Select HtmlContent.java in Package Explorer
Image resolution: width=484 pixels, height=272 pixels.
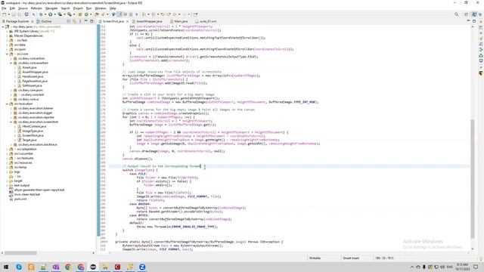(x=34, y=126)
